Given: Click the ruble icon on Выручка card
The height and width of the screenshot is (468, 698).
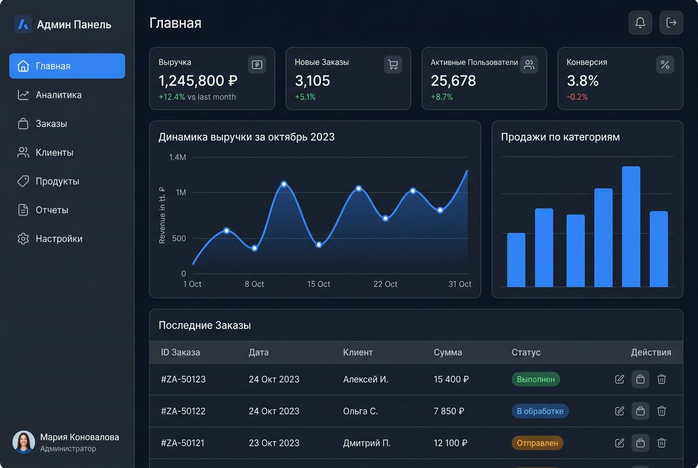Looking at the screenshot, I should 257,65.
